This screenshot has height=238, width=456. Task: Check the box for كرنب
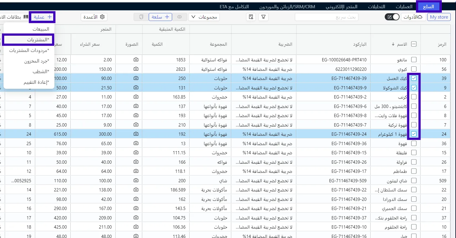414,97
